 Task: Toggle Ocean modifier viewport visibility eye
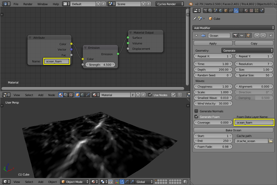[242, 36]
